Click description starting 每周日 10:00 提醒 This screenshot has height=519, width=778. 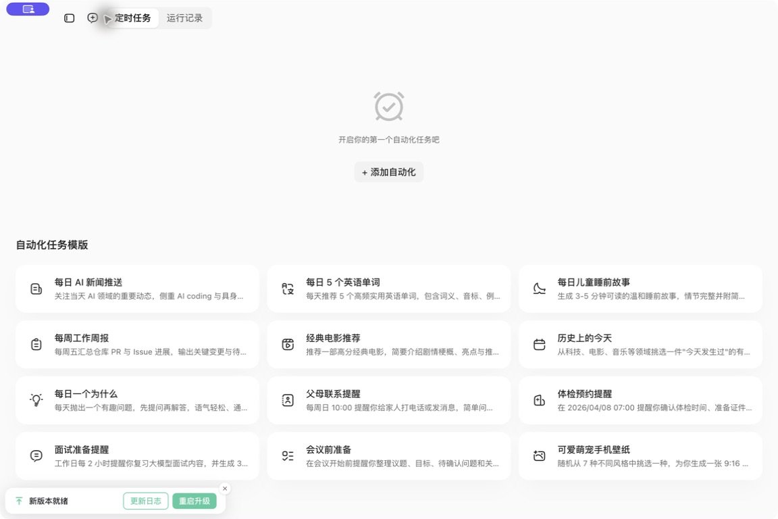click(x=399, y=407)
